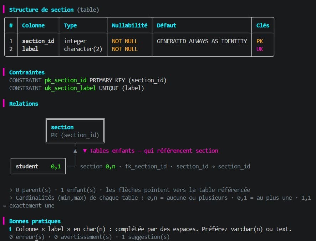Image resolution: width=316 pixels, height=241 pixels.
Task: Click the 'Relations' section heading
Action: 24,104
